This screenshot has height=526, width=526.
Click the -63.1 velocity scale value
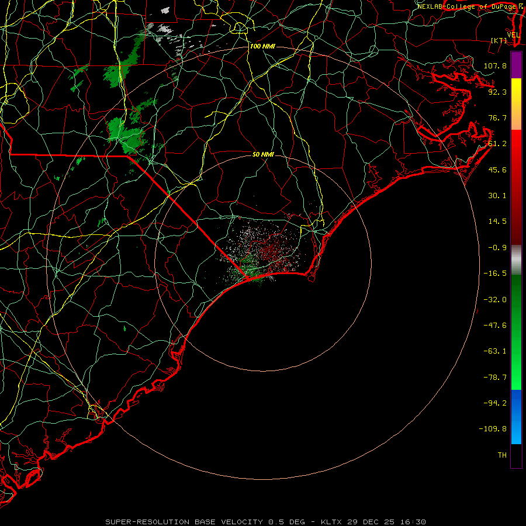[x=495, y=351]
